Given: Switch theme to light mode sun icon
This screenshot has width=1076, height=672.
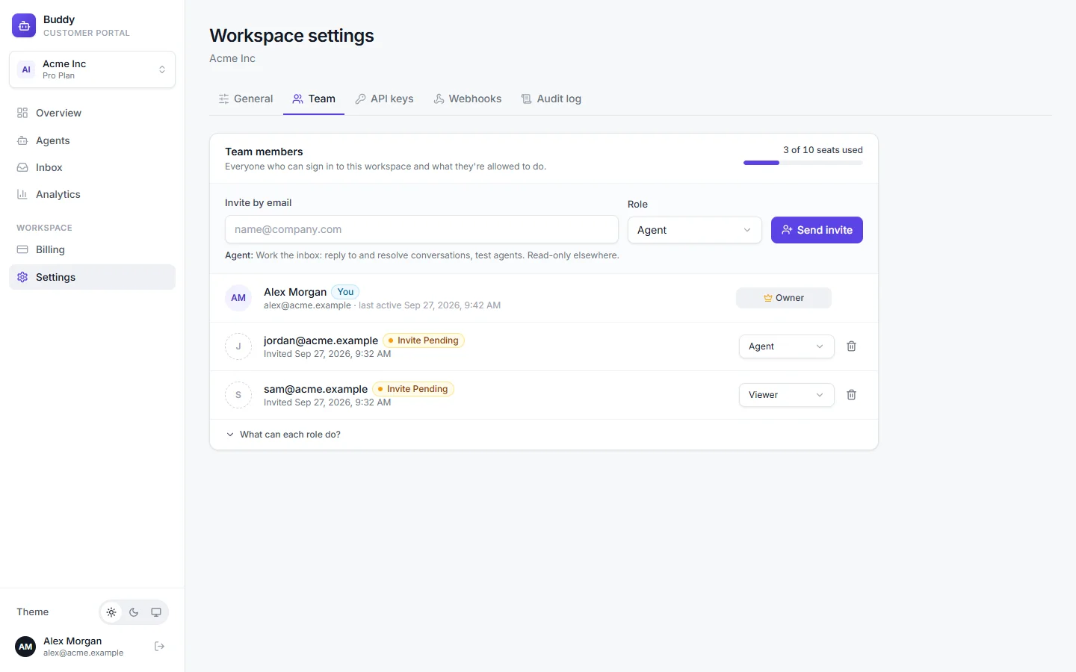Looking at the screenshot, I should (111, 612).
